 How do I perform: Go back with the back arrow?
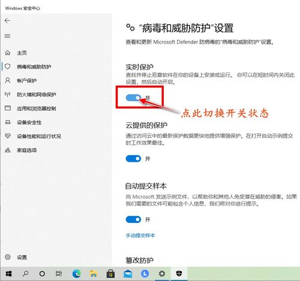[x=7, y=20]
